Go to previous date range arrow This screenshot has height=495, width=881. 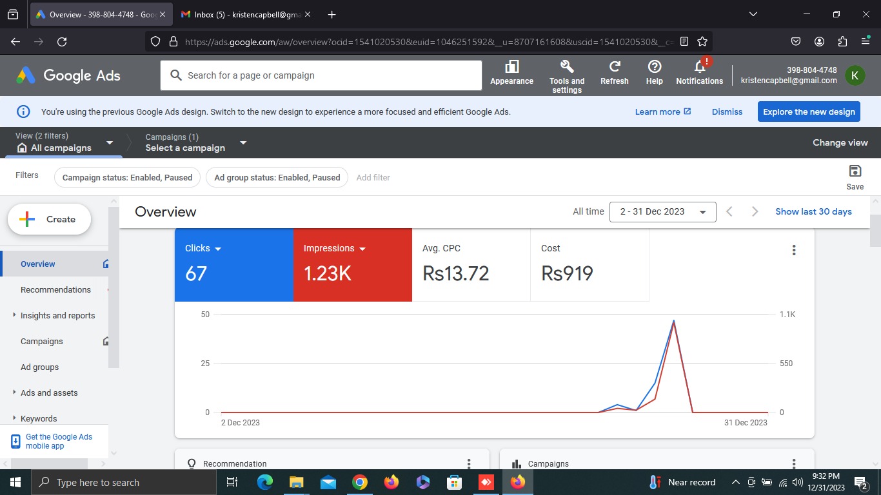(x=729, y=211)
